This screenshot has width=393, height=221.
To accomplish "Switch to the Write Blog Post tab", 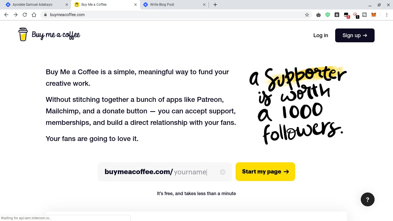I will point(162,5).
